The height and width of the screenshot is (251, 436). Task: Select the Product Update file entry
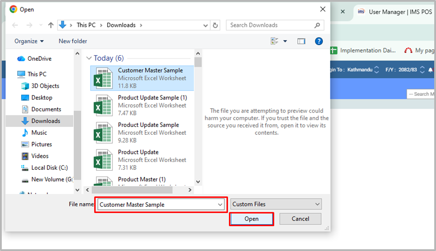click(x=143, y=160)
